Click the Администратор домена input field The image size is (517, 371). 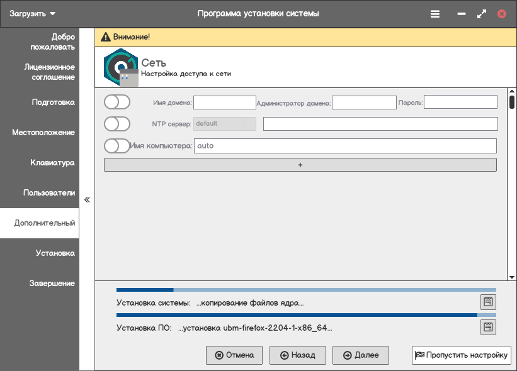(x=363, y=102)
